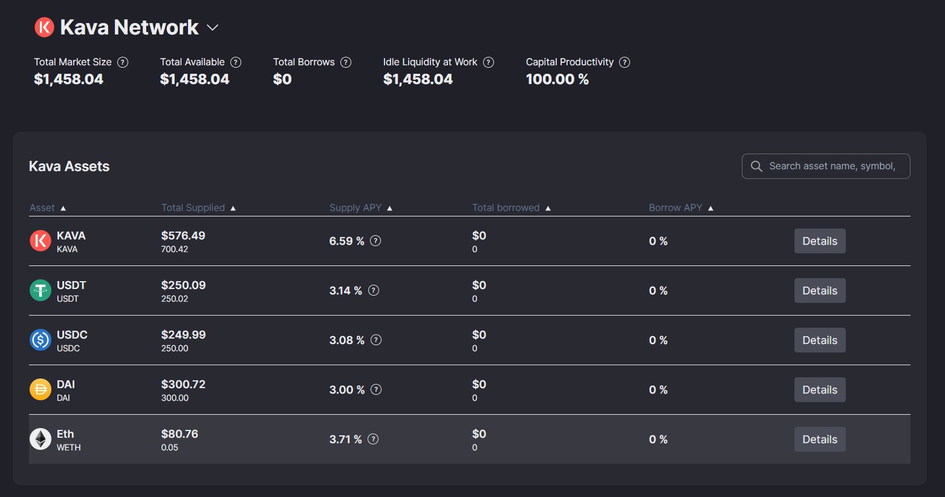Click the 700.42 KAVA token amount

pos(175,249)
